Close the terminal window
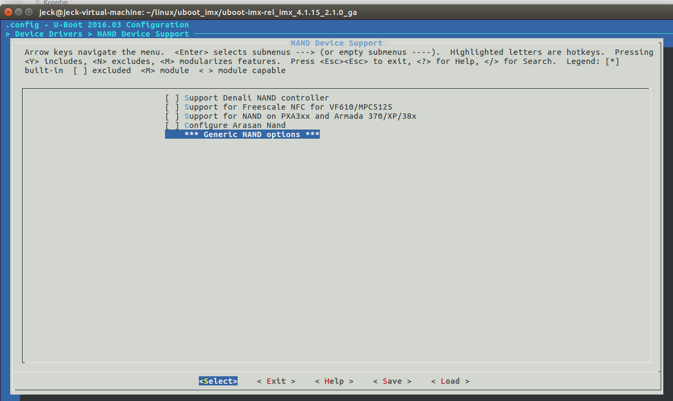The width and height of the screenshot is (673, 401). (9, 12)
